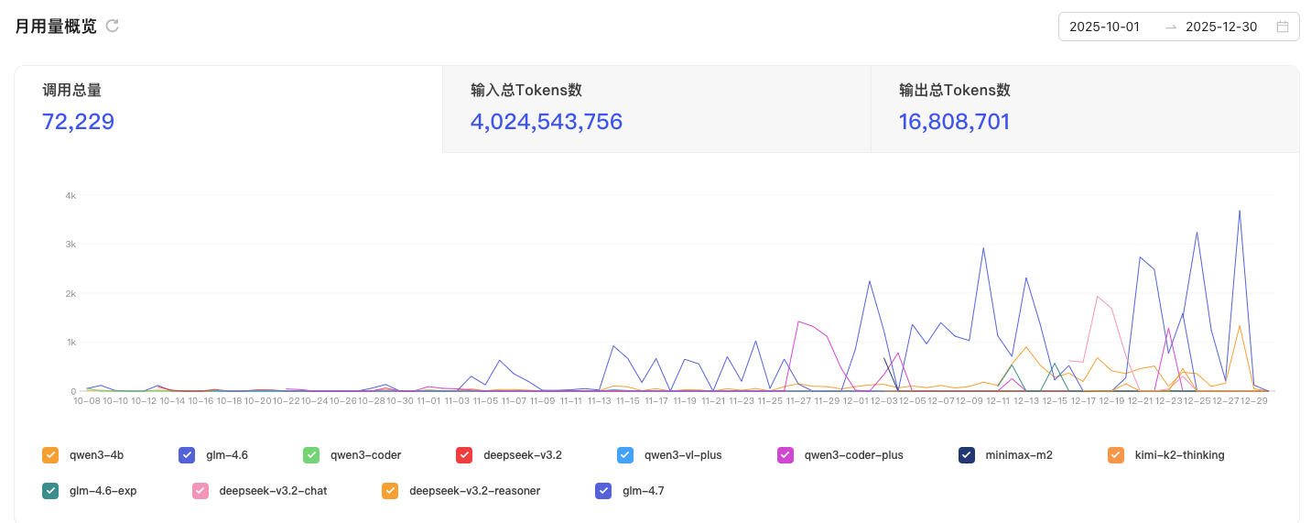
Task: Toggle the glm-4.6 series checkbox
Action: click(x=187, y=454)
